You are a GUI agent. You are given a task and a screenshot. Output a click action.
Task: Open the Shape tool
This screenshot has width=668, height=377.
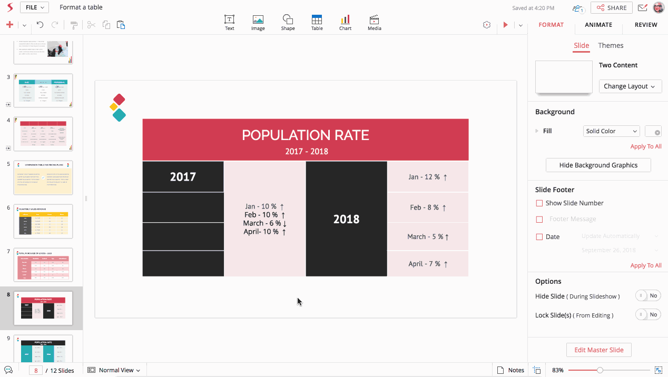point(288,23)
